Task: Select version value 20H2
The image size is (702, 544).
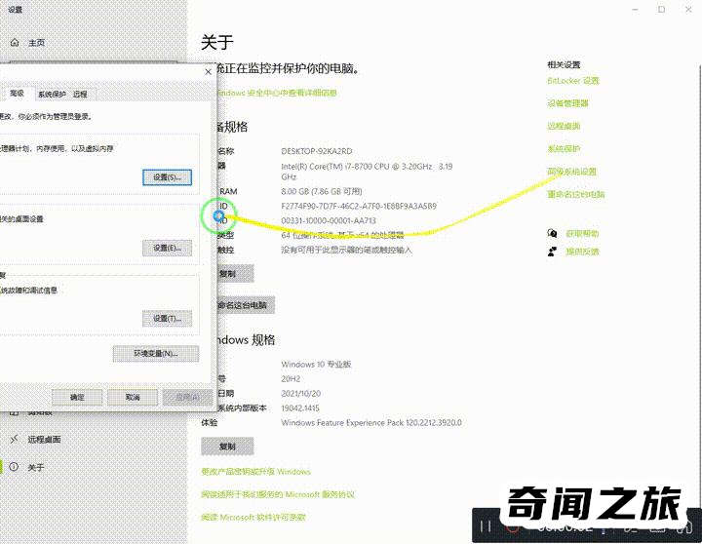Action: click(x=291, y=379)
